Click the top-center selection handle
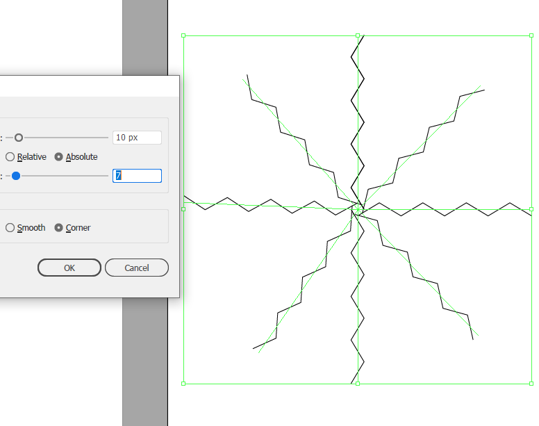Viewport: 539px width, 426px height. [x=358, y=35]
